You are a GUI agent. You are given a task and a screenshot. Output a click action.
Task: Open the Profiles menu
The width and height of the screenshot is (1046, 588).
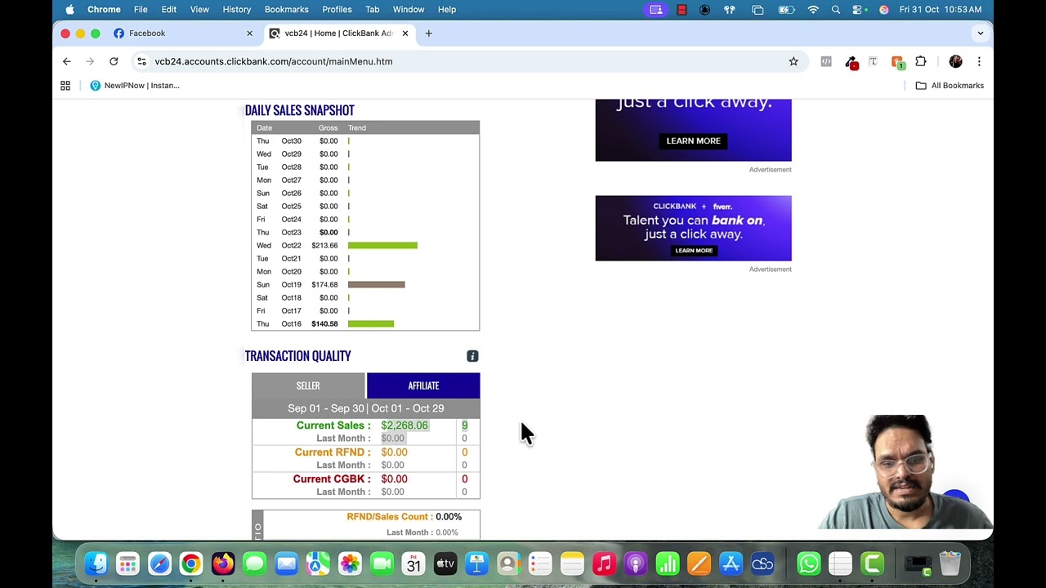click(x=337, y=9)
